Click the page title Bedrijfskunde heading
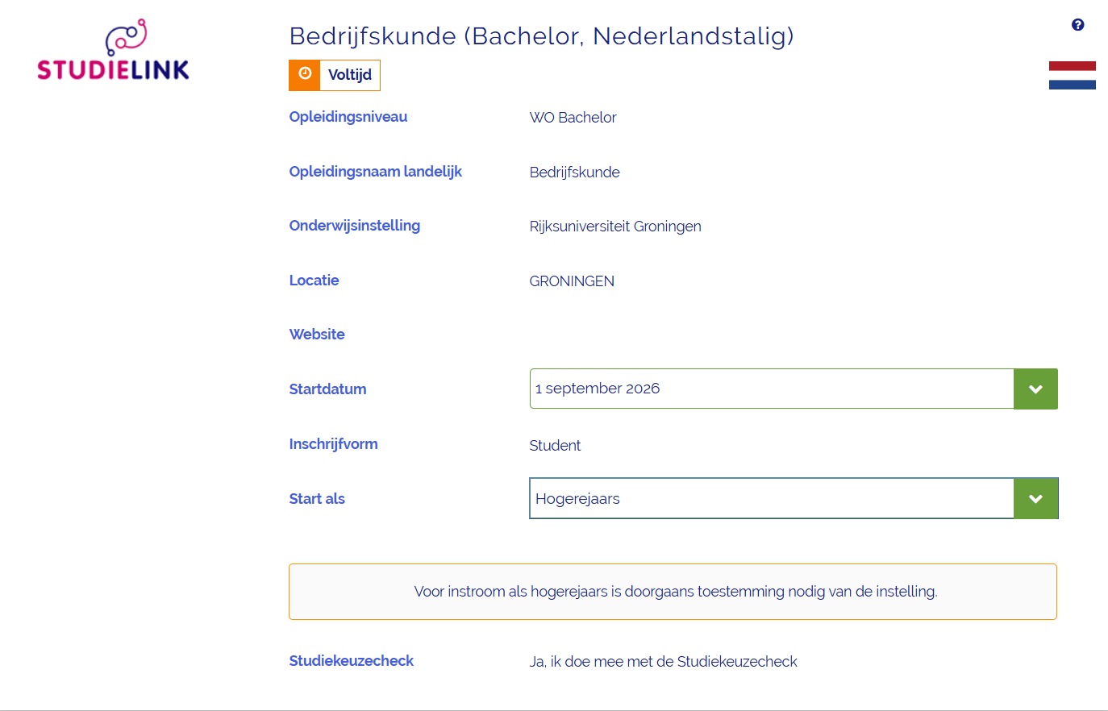 coord(542,36)
